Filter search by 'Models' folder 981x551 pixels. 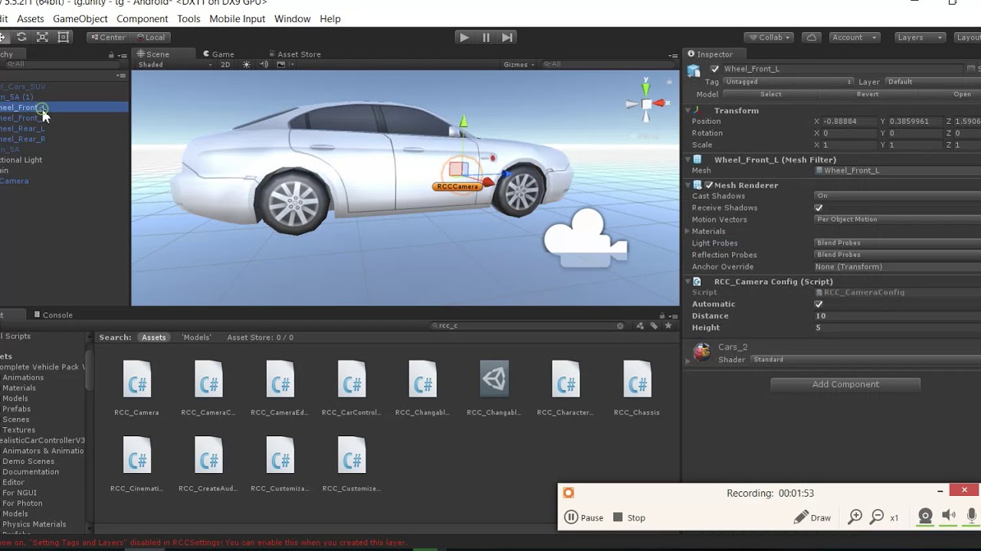tap(196, 337)
